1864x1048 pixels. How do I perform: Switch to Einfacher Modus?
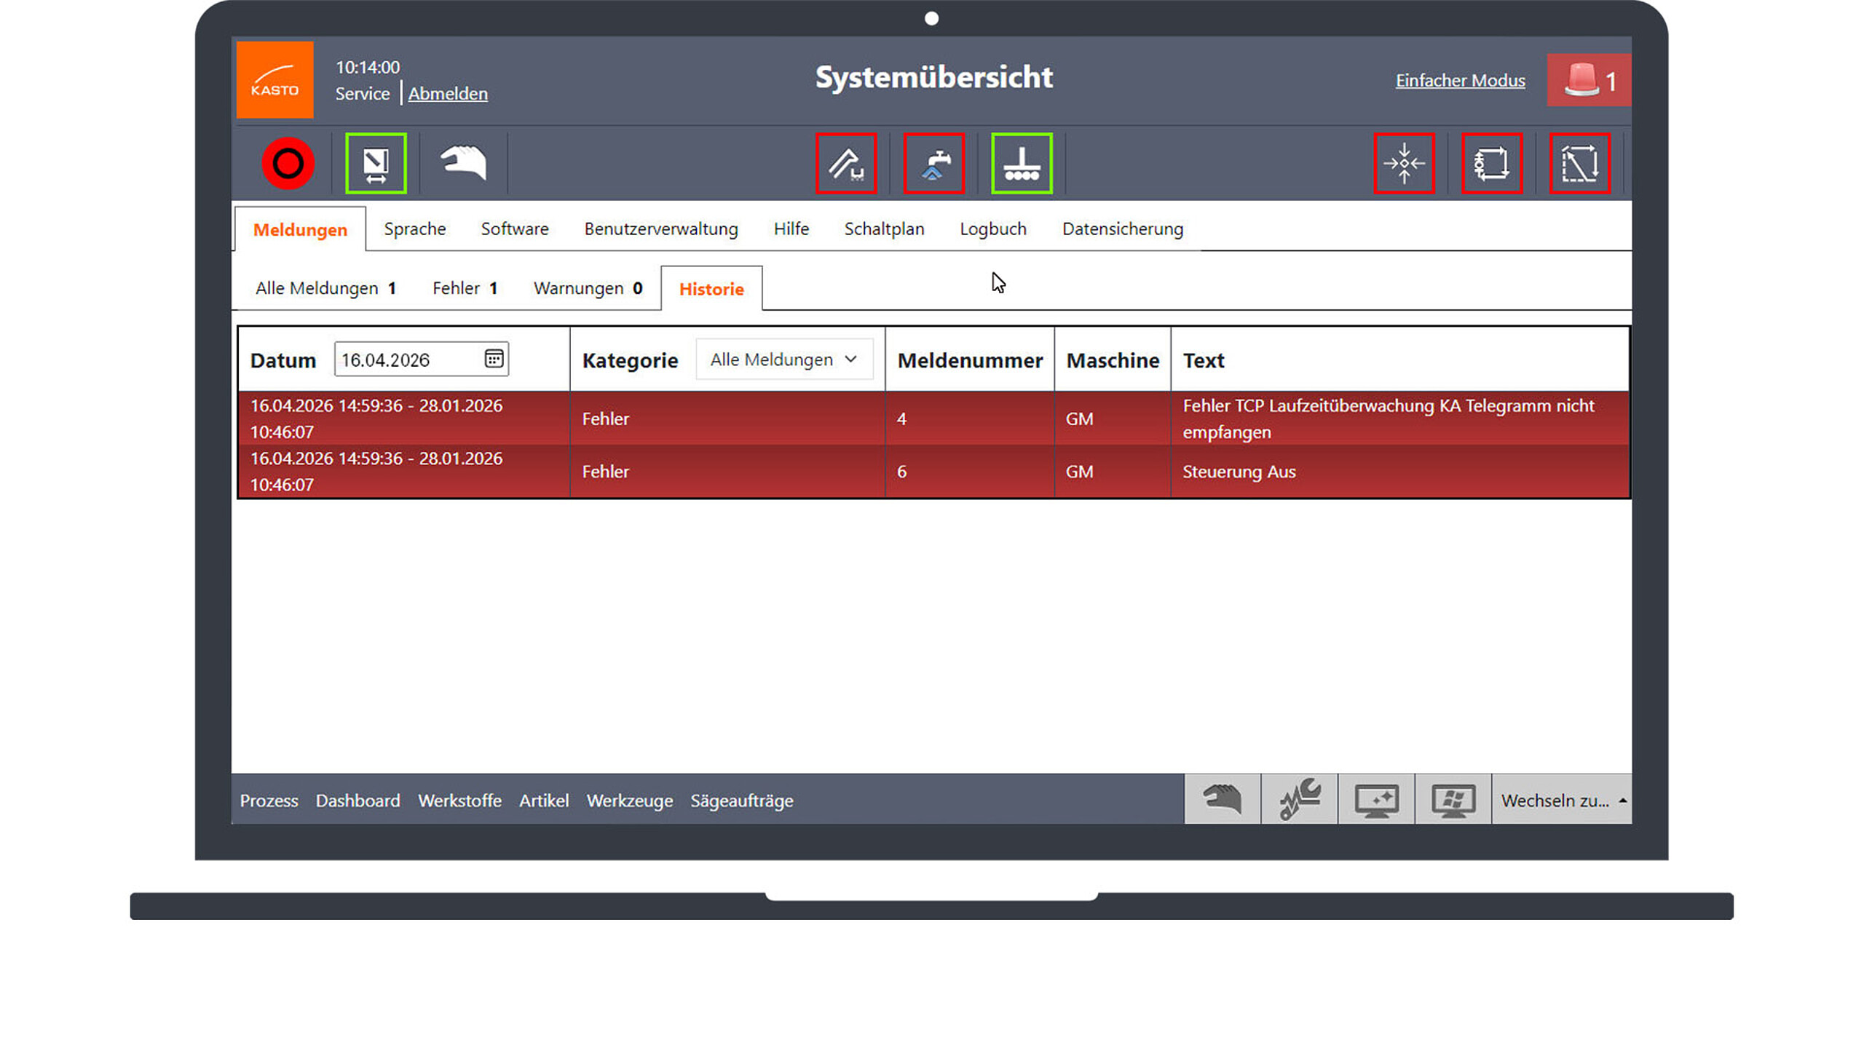[x=1459, y=81]
